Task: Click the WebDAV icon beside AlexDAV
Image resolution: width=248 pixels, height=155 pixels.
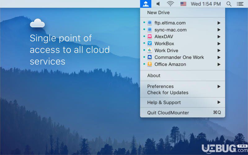Action: click(150, 37)
